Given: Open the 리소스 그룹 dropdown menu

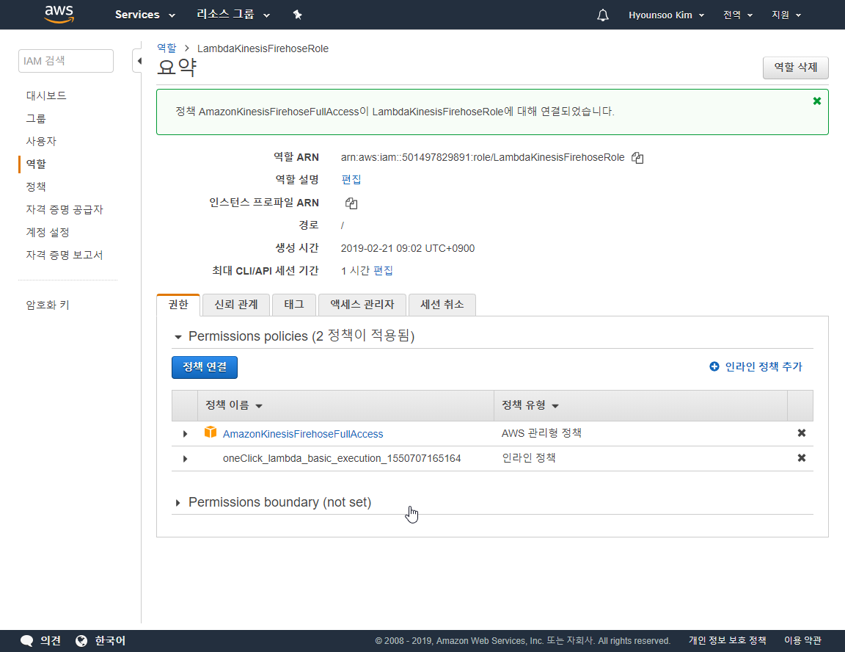Looking at the screenshot, I should click(x=233, y=15).
